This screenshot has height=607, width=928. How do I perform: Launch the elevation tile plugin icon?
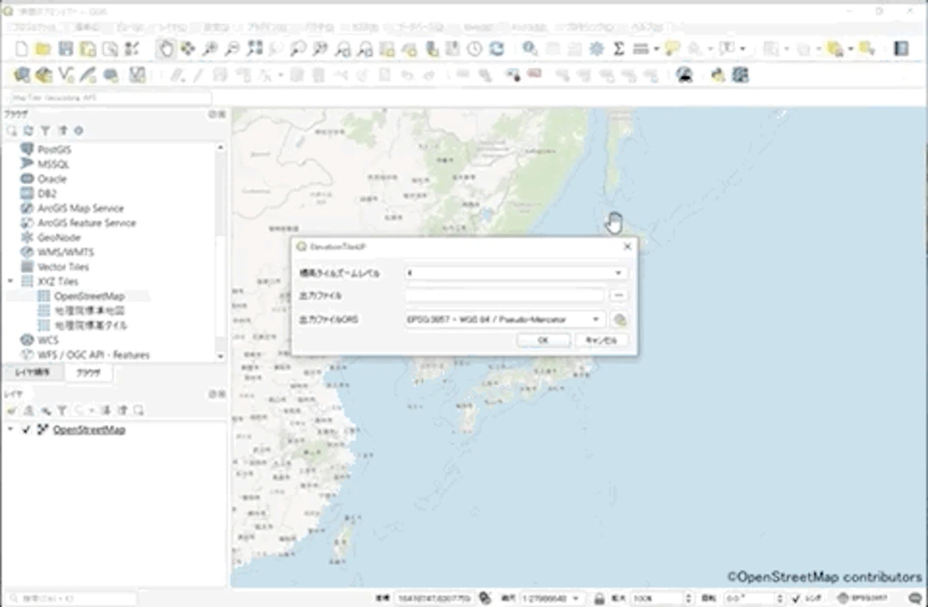tap(685, 76)
